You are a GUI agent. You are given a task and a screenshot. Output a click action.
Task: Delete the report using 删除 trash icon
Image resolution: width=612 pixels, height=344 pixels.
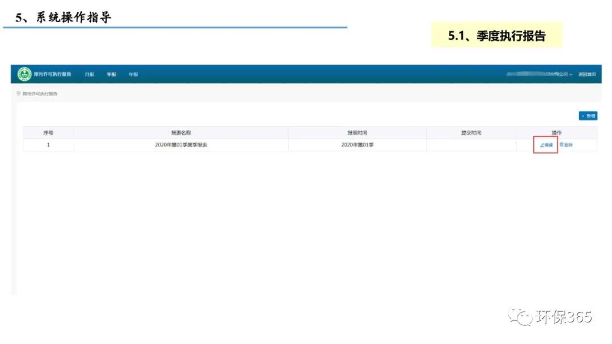[x=566, y=145]
